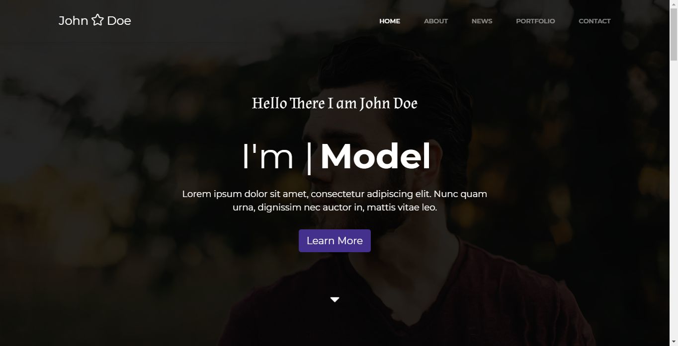The height and width of the screenshot is (346, 678).
Task: Open the NEWS menu item
Action: pos(482,21)
